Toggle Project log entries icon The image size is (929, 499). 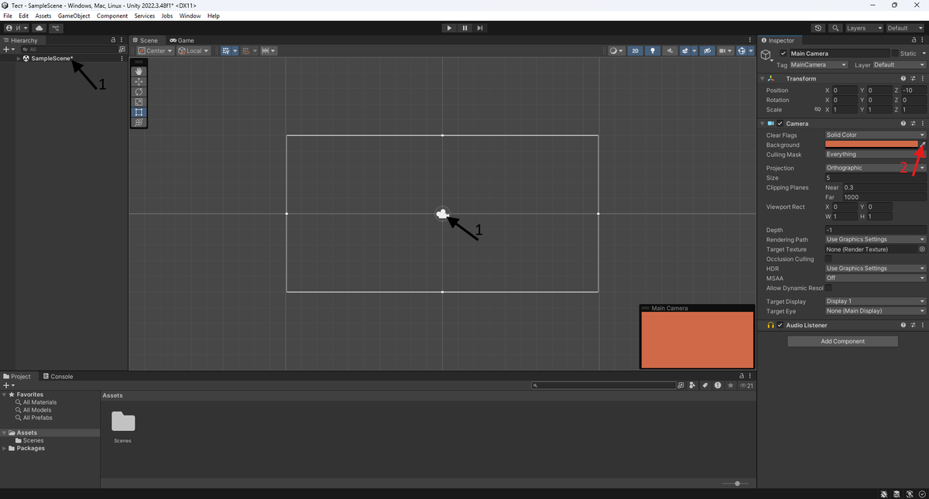click(718, 385)
